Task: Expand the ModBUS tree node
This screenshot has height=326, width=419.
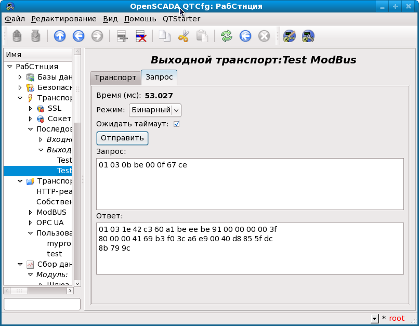Action: (31, 212)
